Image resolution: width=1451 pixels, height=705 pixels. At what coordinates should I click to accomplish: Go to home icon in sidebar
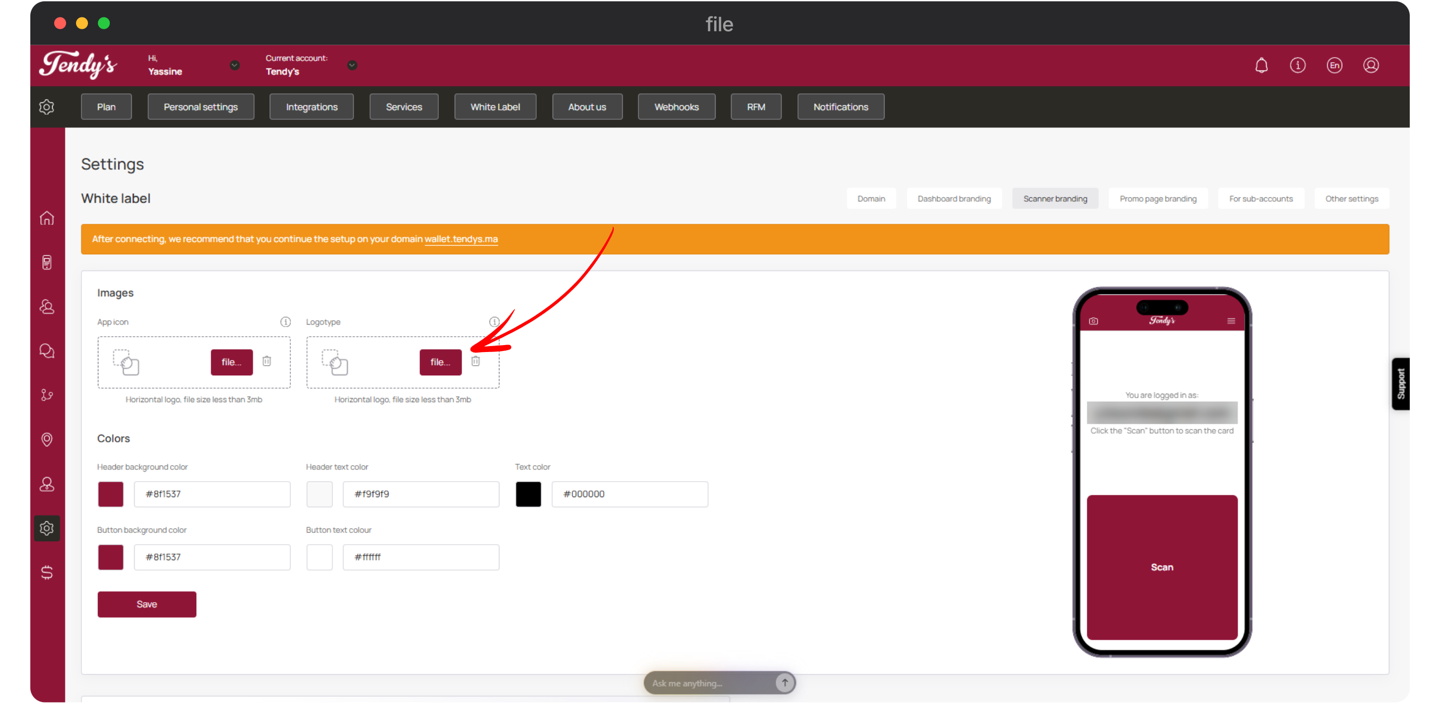coord(47,218)
